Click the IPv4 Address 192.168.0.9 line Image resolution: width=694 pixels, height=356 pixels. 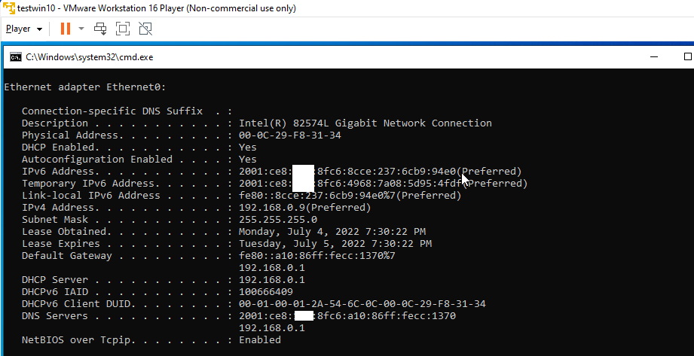197,208
